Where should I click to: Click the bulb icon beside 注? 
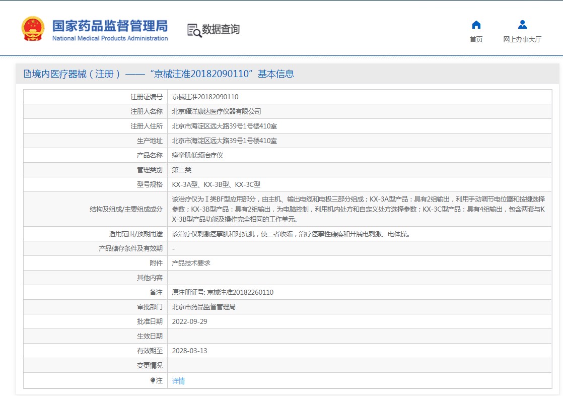(153, 380)
